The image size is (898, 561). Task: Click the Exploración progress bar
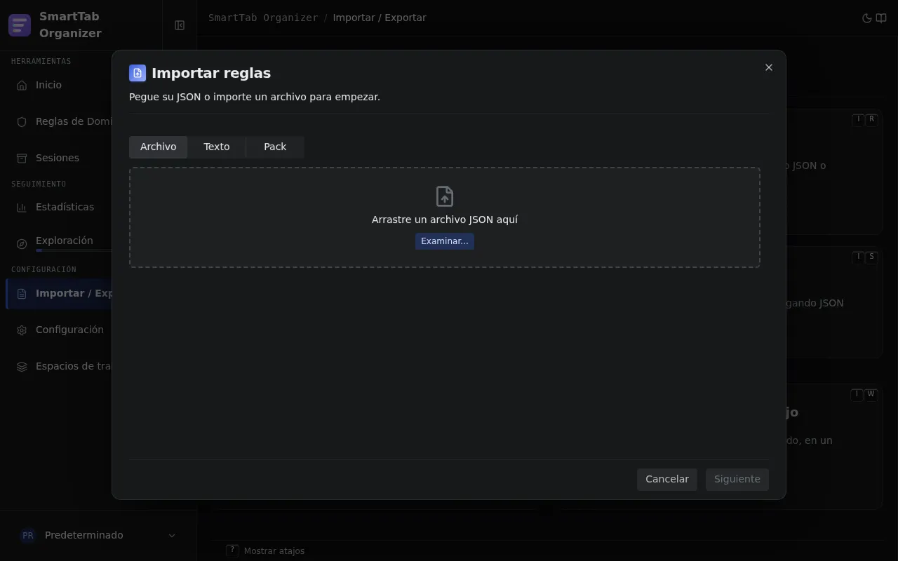[74, 250]
